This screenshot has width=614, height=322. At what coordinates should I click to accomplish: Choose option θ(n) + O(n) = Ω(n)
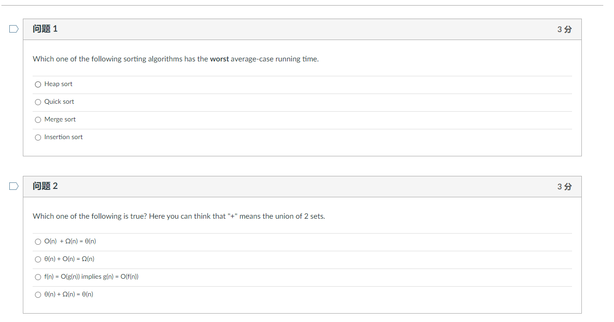[38, 259]
